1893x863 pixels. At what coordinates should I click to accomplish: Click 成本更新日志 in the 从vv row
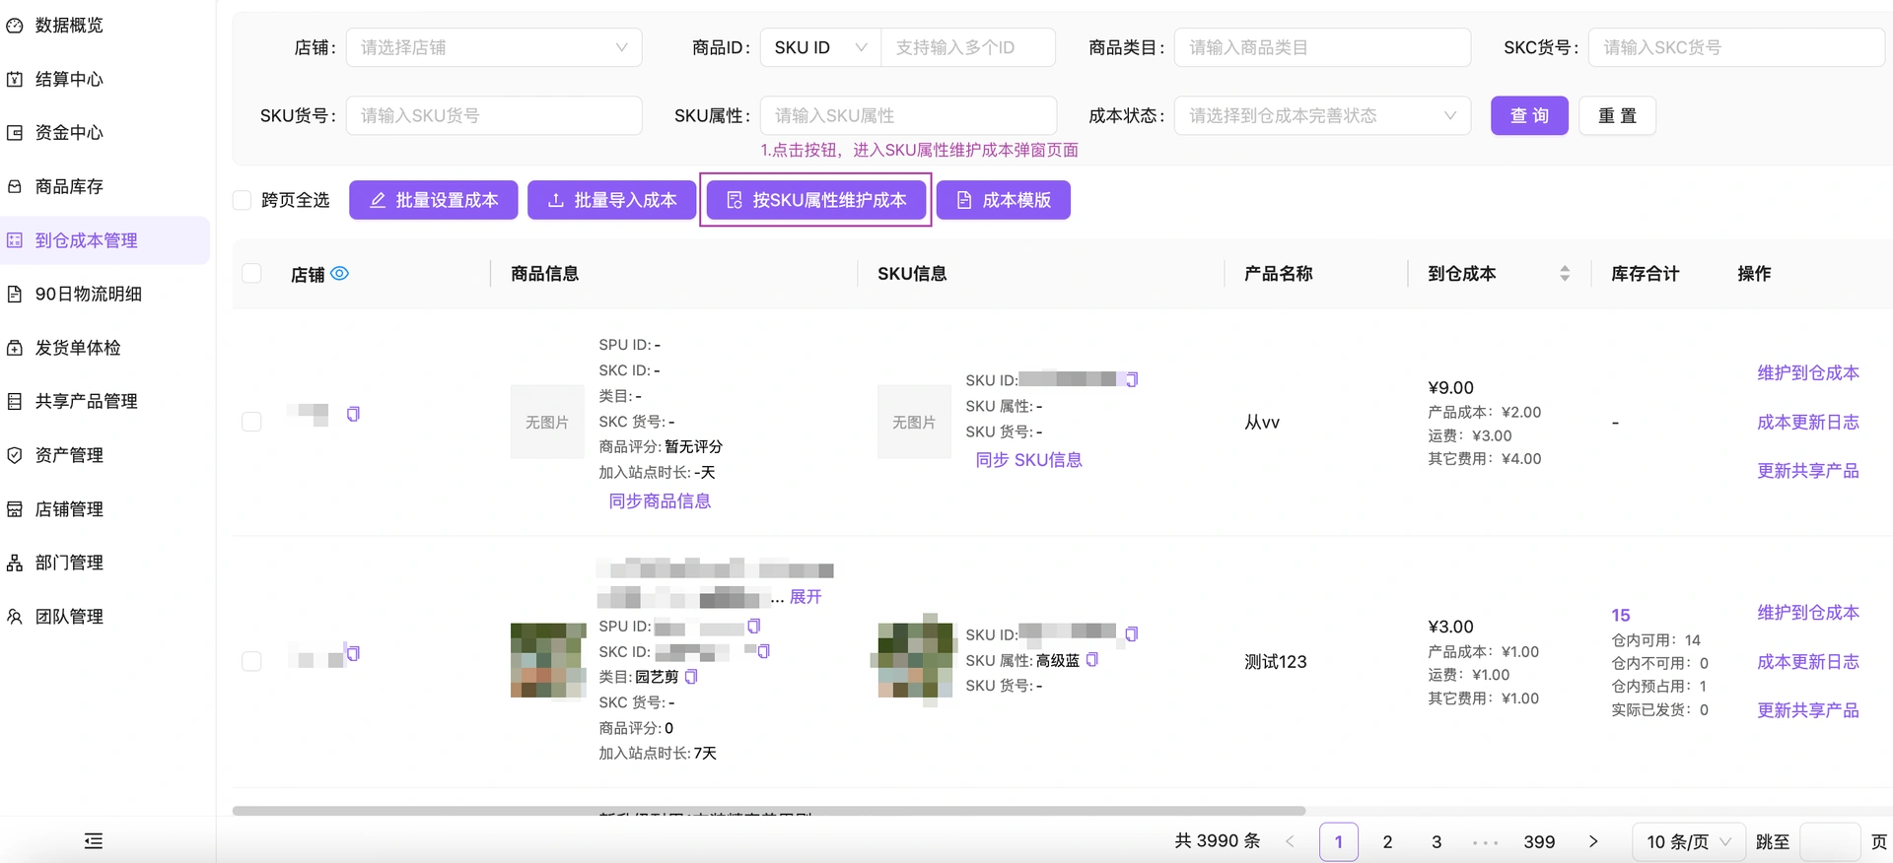point(1807,423)
